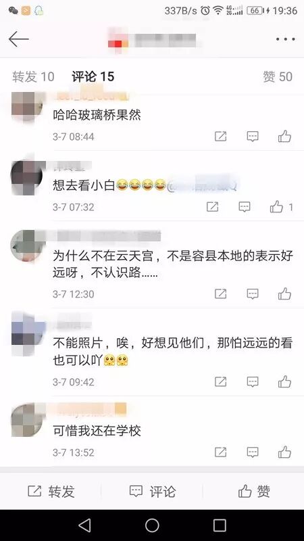Screen dimensions: 304x541
Task: Open the three-dot more options menu
Action: pyautogui.click(x=285, y=39)
